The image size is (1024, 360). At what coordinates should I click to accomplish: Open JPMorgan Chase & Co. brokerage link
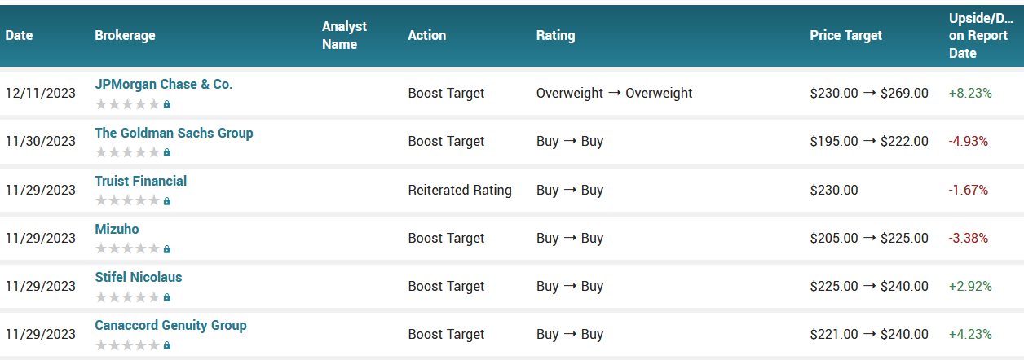[x=164, y=85]
